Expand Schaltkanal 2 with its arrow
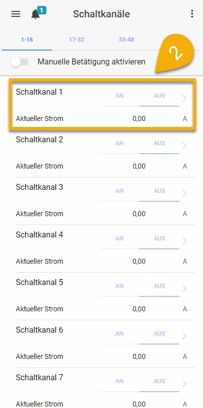Viewport: 203px width, 408px height. 185,146
